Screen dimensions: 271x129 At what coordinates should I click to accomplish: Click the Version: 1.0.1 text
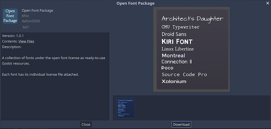click(x=13, y=36)
